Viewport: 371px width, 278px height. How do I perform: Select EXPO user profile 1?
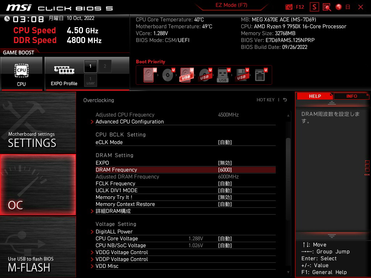[x=90, y=81]
